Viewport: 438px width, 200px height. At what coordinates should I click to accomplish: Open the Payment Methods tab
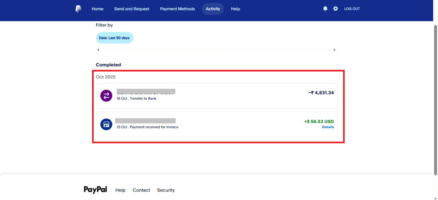pos(178,9)
